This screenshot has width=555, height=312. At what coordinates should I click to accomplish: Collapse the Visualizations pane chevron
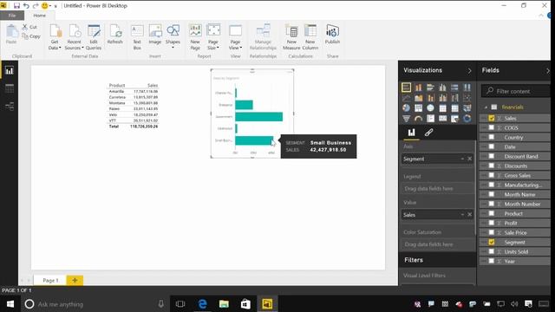(x=470, y=71)
